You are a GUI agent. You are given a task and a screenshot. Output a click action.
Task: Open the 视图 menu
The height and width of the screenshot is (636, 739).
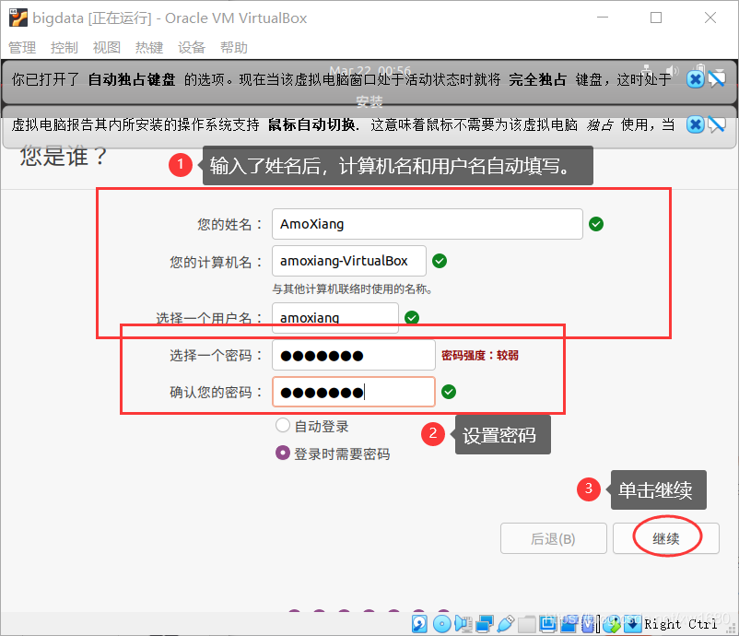tap(107, 48)
